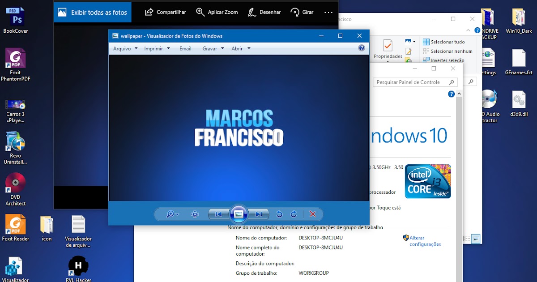The width and height of the screenshot is (537, 282).
Task: Select Foxit Reader desktop icon
Action: click(x=16, y=228)
